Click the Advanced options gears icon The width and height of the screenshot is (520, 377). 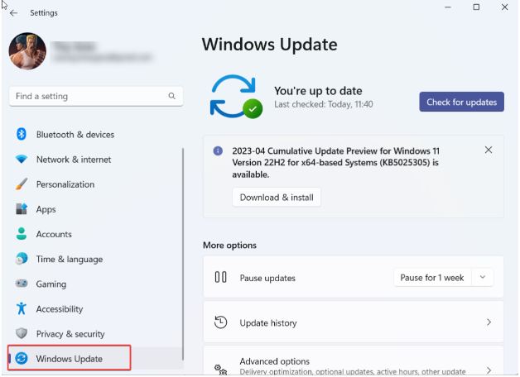220,369
